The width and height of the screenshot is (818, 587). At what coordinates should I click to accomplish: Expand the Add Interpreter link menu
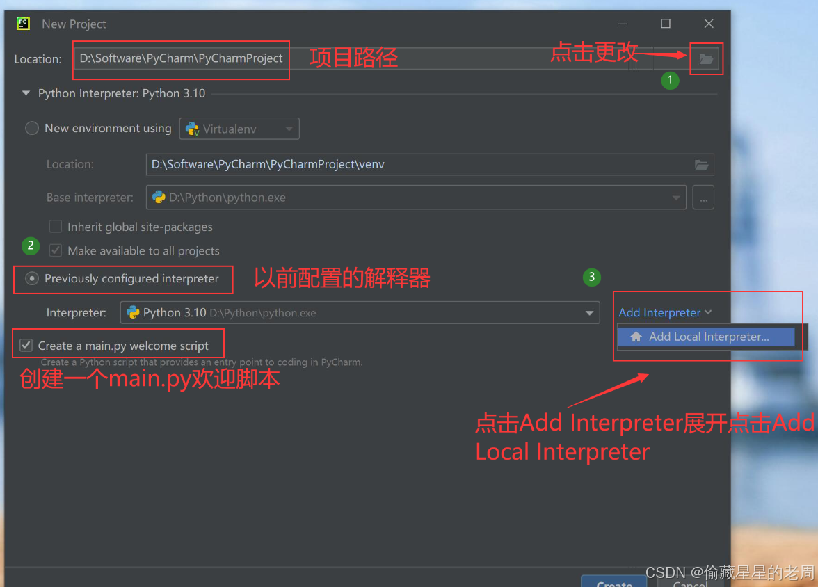[665, 312]
